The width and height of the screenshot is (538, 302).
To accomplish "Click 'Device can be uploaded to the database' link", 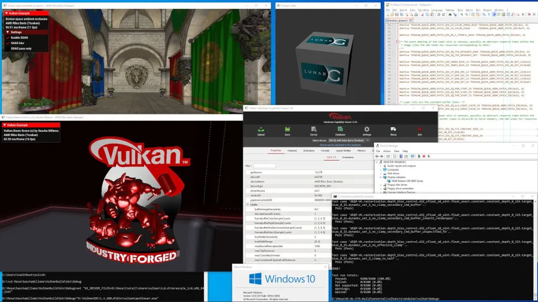I will click(x=340, y=144).
